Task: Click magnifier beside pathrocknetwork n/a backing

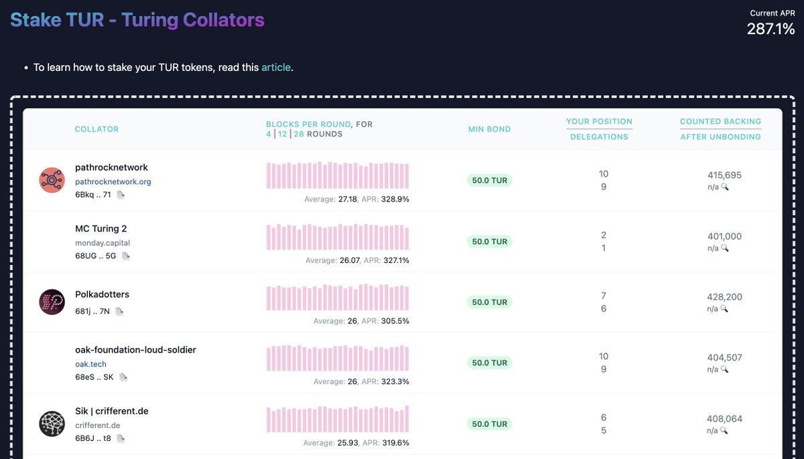Action: 725,187
